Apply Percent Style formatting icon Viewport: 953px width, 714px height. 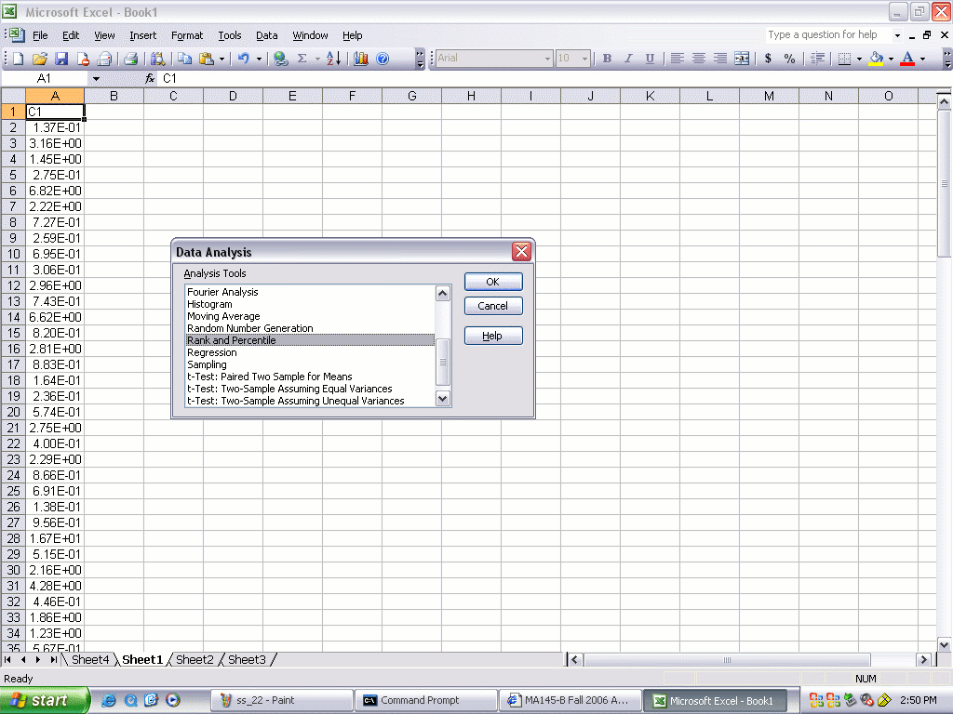click(789, 59)
